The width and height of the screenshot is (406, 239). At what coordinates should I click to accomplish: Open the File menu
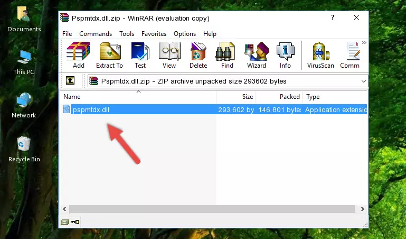click(x=67, y=34)
